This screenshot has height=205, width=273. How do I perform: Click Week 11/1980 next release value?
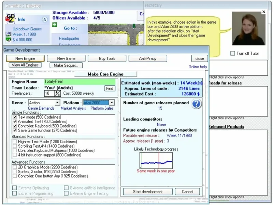(179, 135)
